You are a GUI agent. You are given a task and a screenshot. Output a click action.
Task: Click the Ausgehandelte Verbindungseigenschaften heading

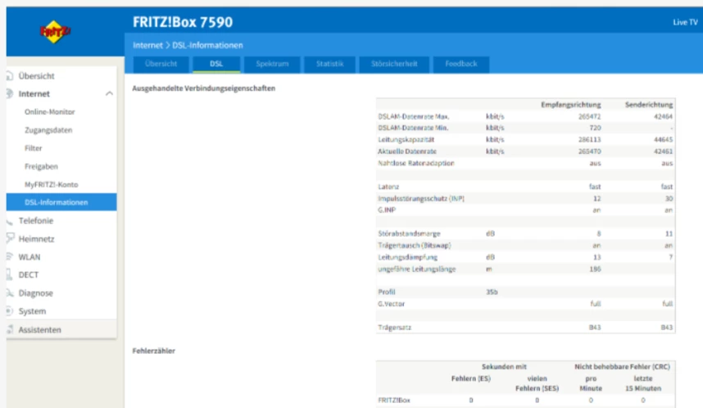point(203,88)
